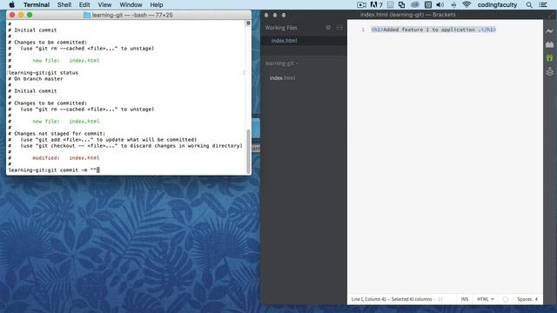The width and height of the screenshot is (557, 313).
Task: Open the Terminal application menu
Action: coord(37,4)
